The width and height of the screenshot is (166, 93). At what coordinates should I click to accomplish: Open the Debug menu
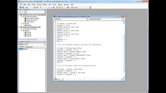(x=45, y=5)
